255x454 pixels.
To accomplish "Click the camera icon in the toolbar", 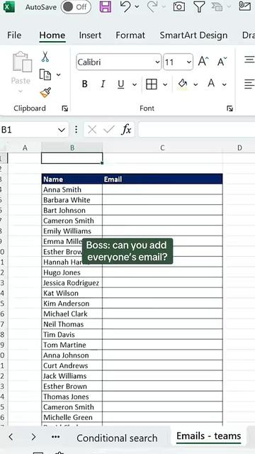I will coord(179,6).
